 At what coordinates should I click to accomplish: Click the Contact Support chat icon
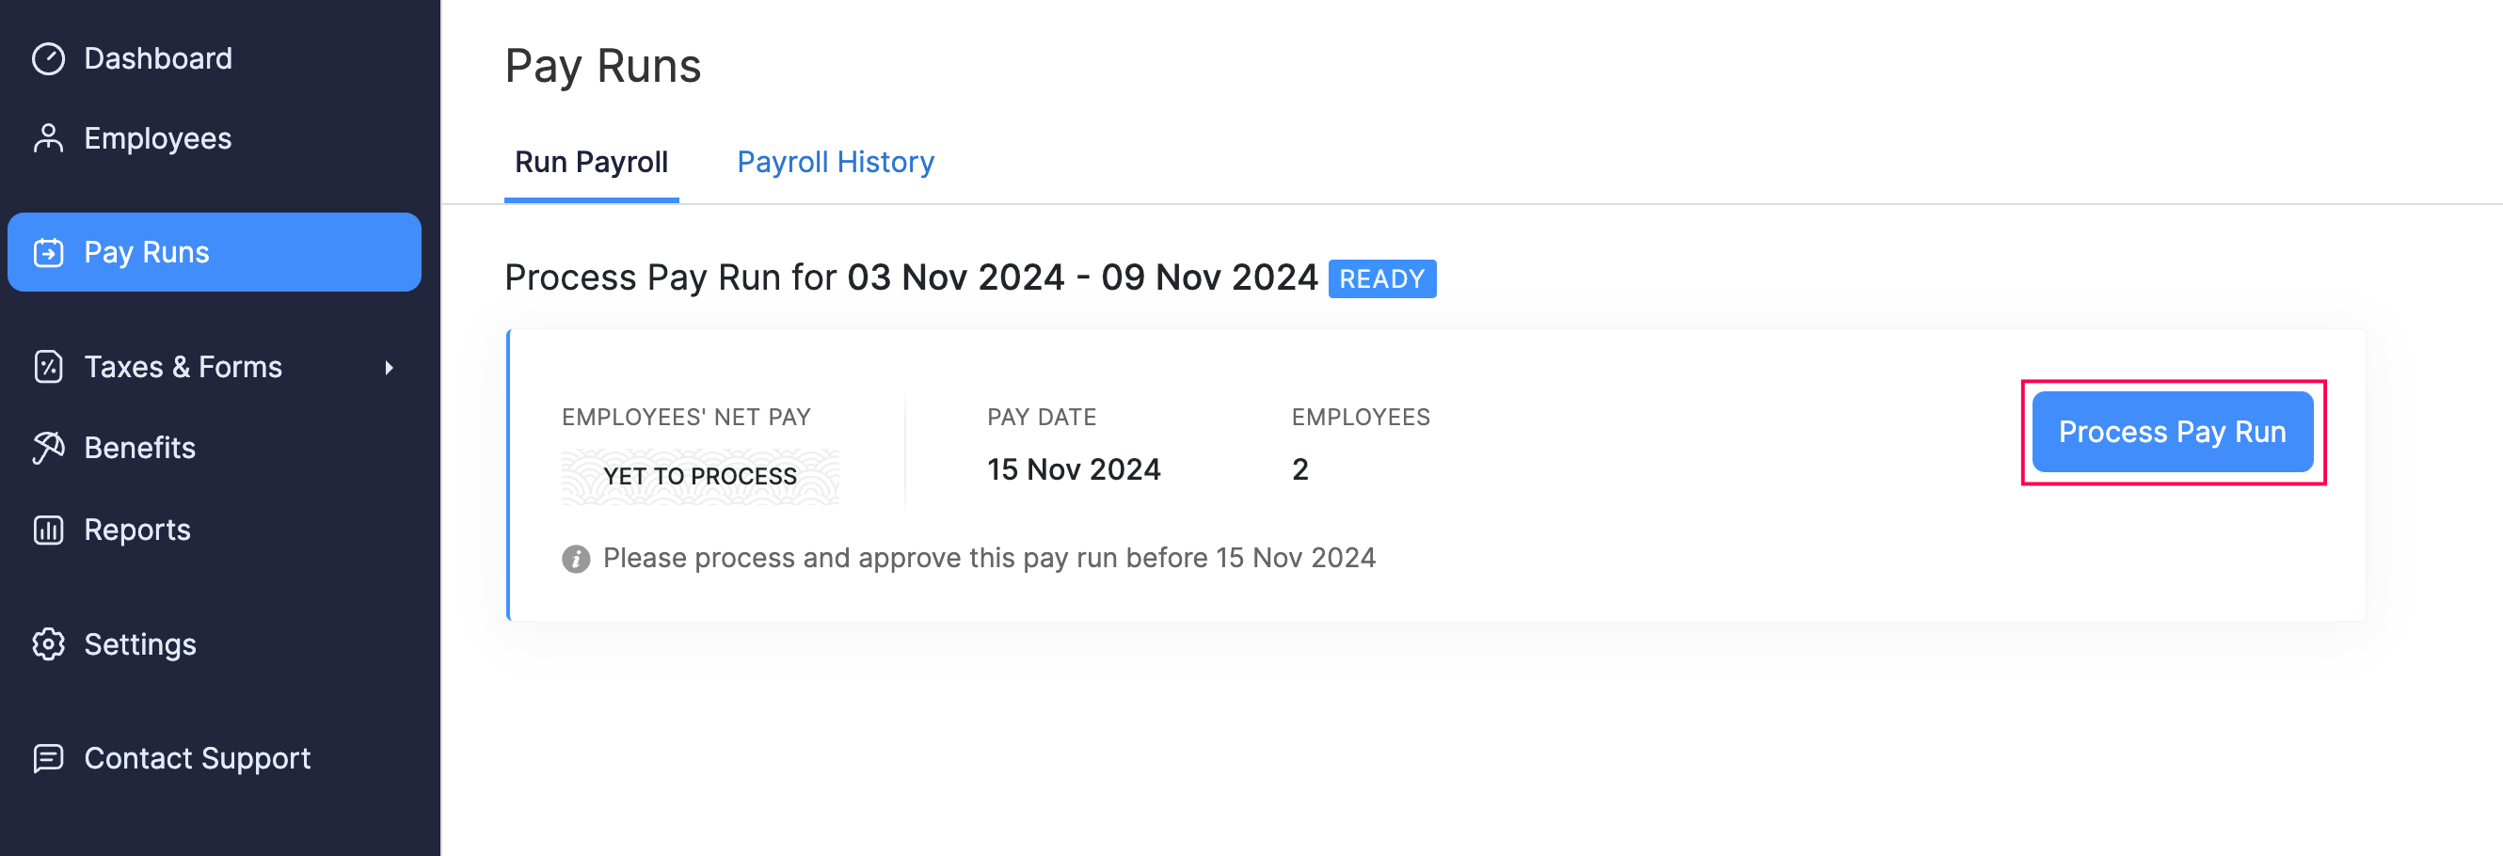tap(48, 758)
